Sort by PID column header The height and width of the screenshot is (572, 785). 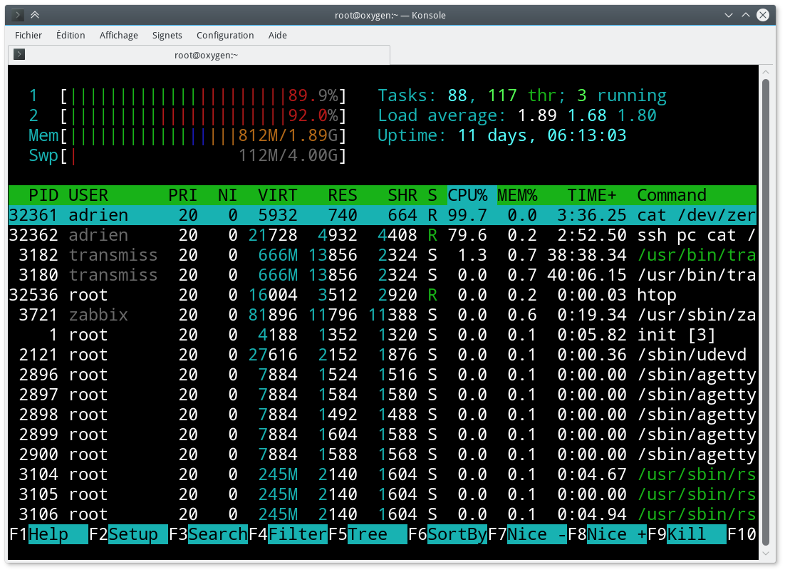[x=43, y=195]
